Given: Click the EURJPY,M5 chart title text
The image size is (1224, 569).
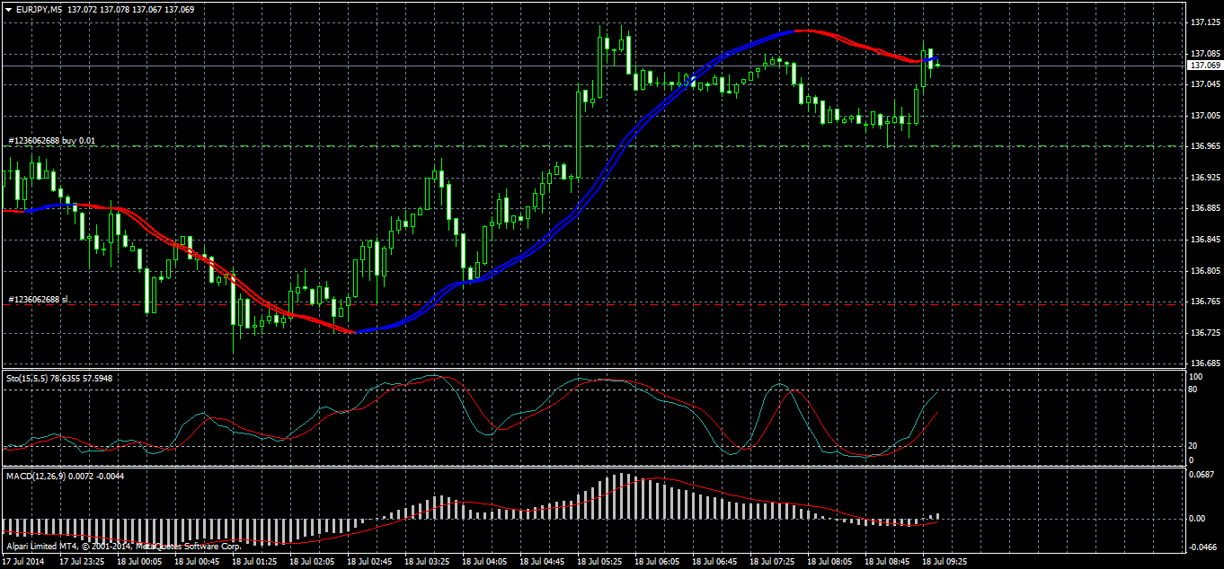Looking at the screenshot, I should [x=39, y=9].
